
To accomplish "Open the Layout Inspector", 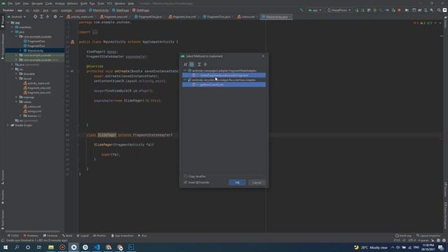I will (428, 236).
